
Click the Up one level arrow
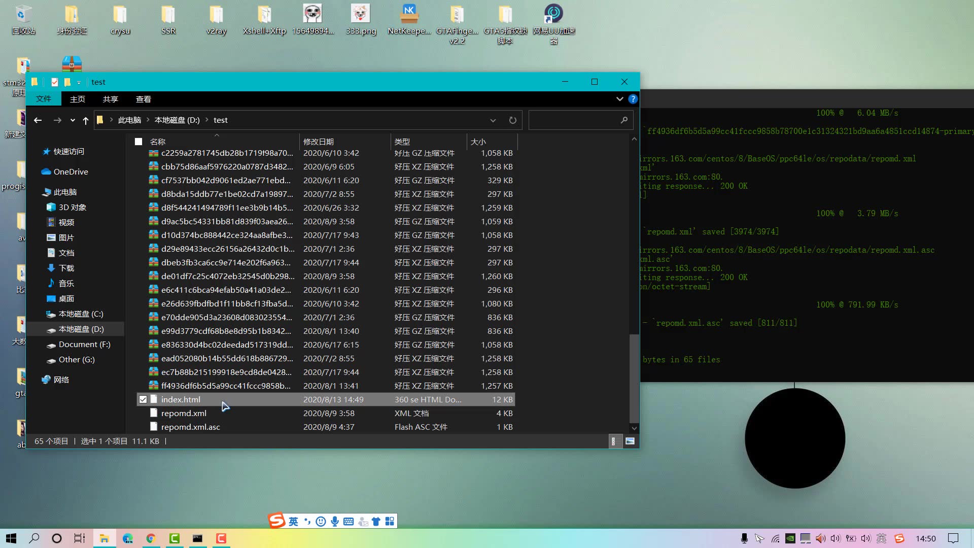(x=86, y=120)
